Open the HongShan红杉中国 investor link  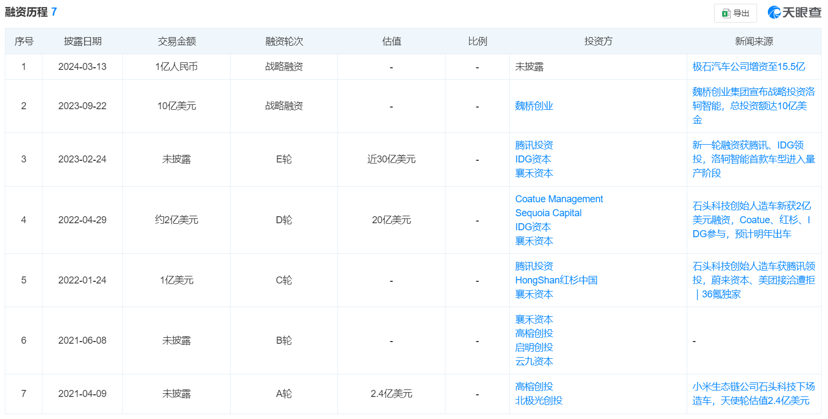click(556, 280)
